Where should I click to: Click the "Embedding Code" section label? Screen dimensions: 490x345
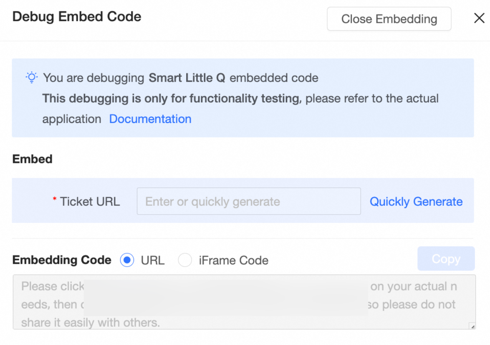pos(62,260)
